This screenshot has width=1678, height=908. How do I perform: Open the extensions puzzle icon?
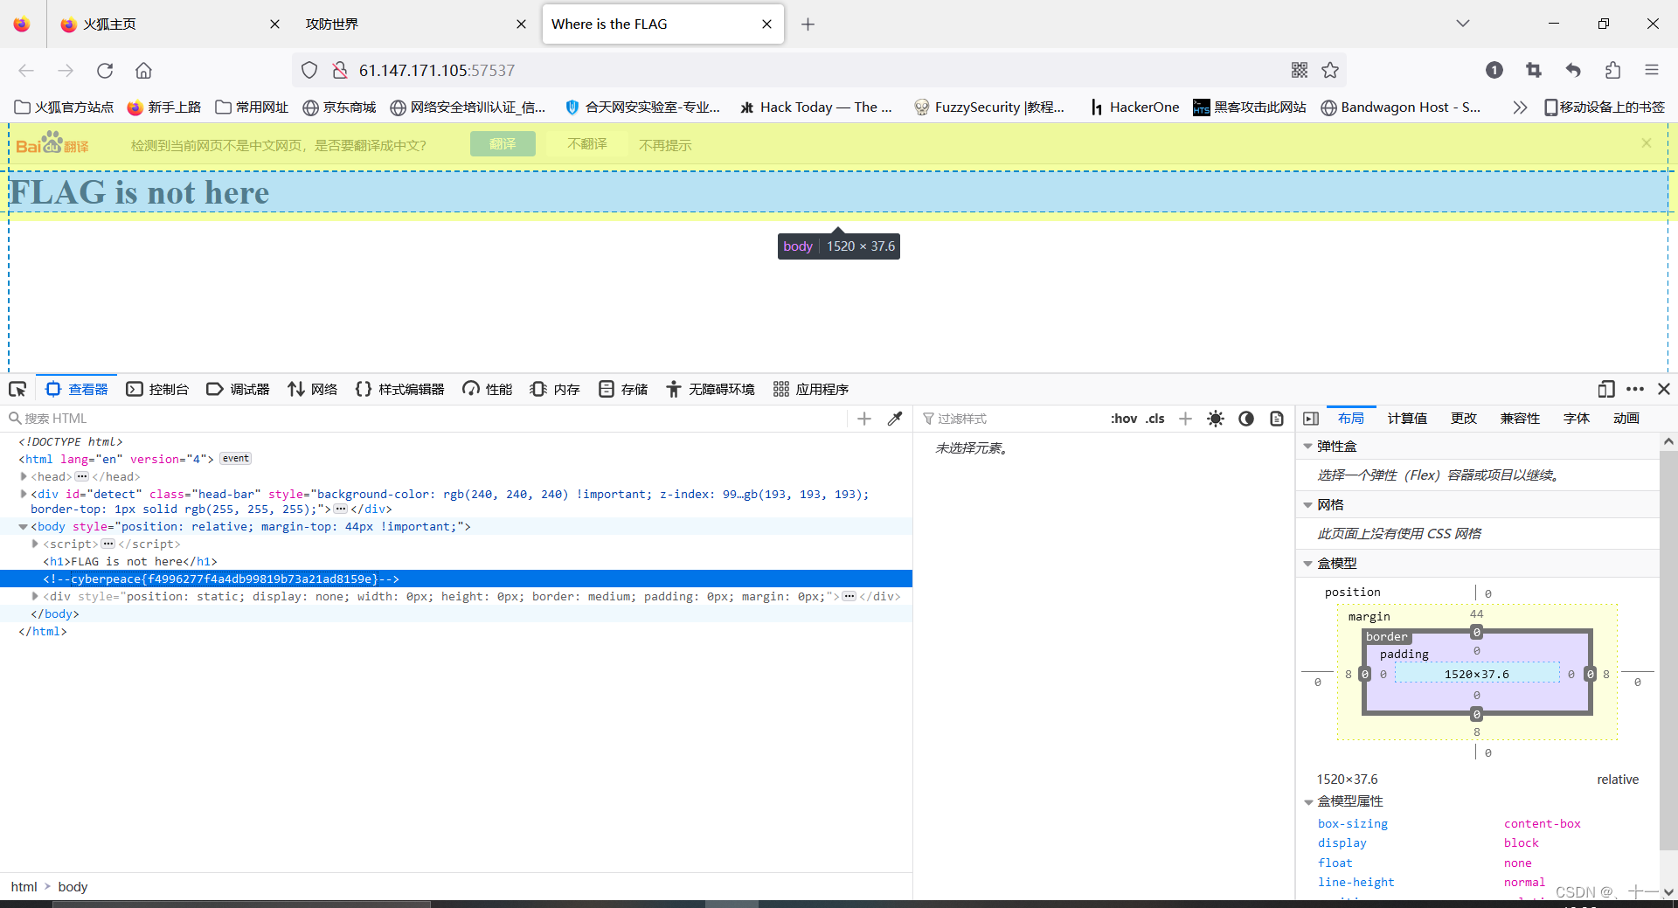point(1612,70)
